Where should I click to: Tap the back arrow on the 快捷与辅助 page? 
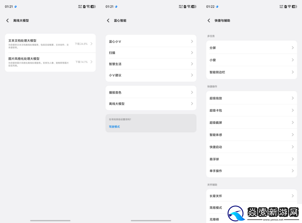[209, 20]
